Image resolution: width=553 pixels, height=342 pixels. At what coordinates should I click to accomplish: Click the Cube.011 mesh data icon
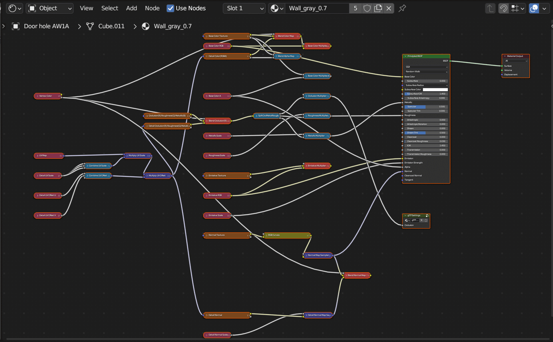click(x=90, y=26)
